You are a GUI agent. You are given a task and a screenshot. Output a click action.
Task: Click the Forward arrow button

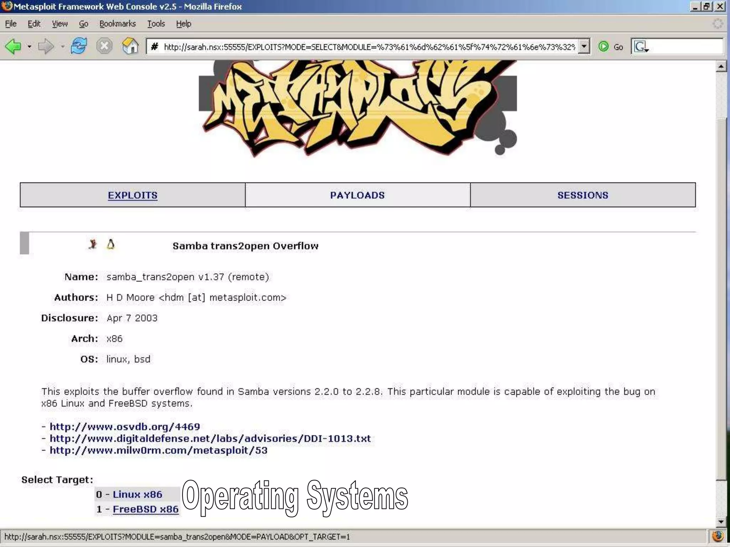[46, 47]
